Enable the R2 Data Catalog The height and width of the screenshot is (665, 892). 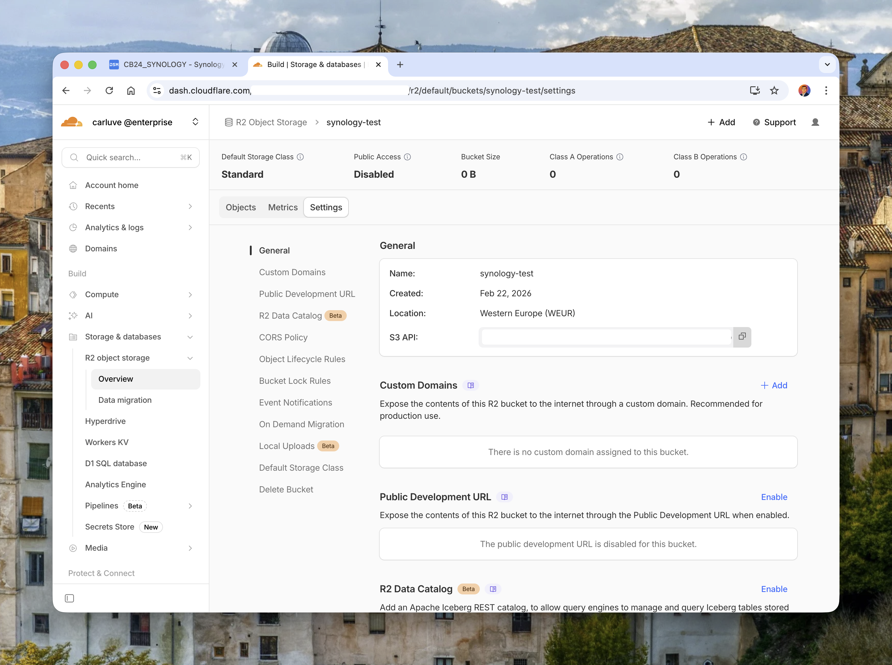click(774, 589)
